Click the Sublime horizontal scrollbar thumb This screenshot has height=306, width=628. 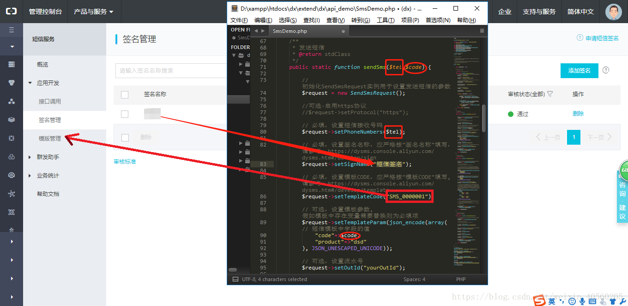[233, 270]
